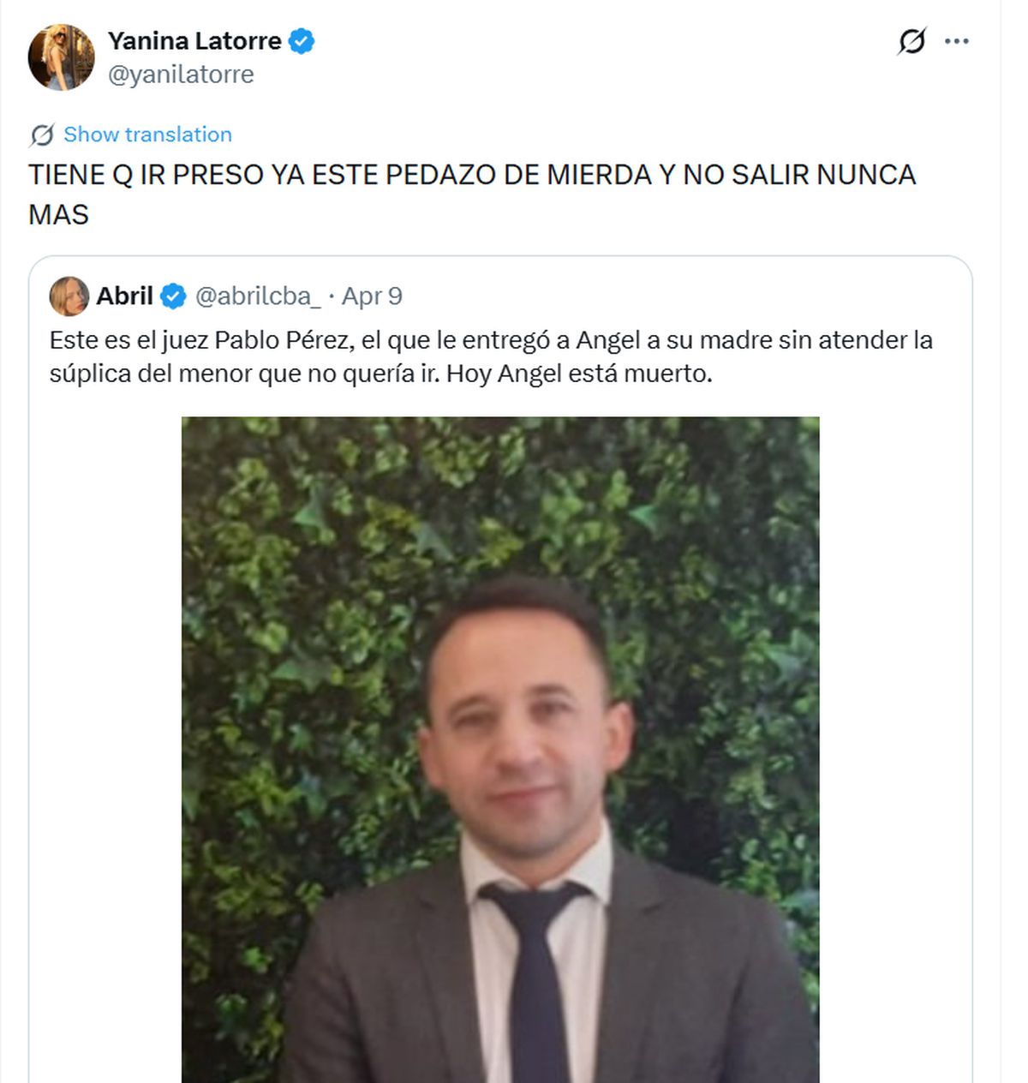Click Abril's small profile avatar

(69, 296)
